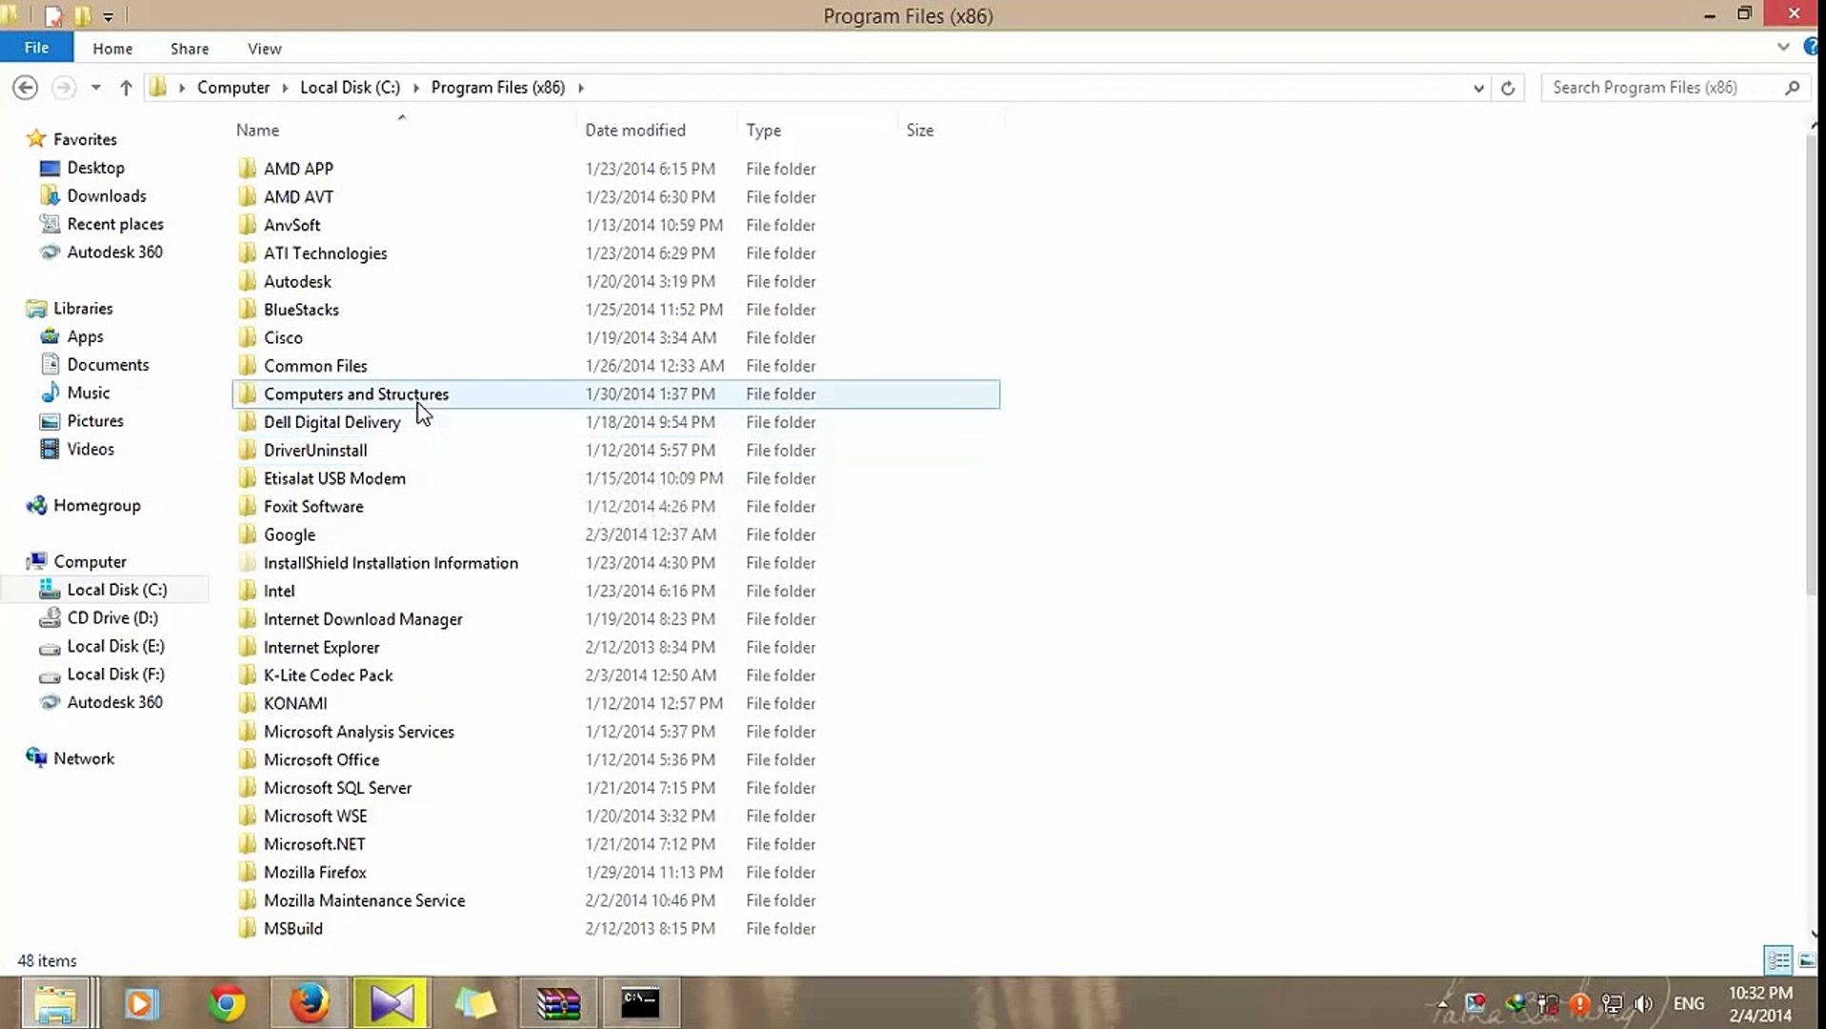Open the Videos library
Viewport: 1826px width, 1029px height.
coord(90,449)
